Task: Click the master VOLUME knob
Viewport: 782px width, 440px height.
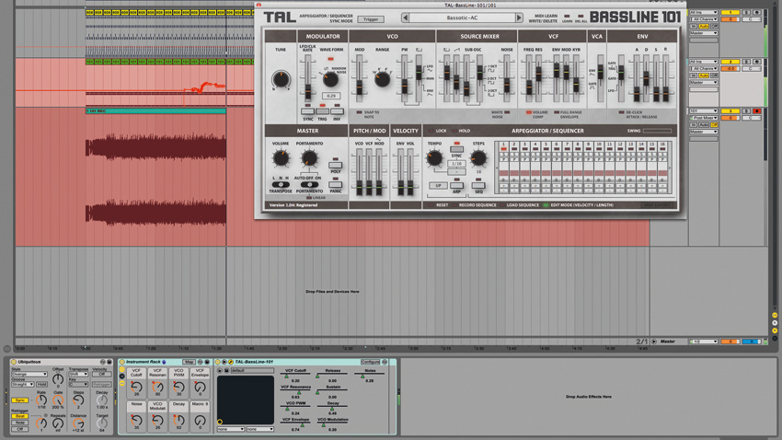Action: coord(281,158)
